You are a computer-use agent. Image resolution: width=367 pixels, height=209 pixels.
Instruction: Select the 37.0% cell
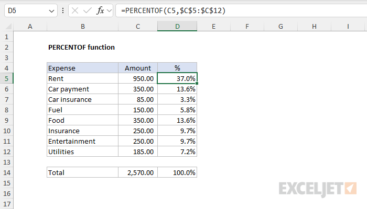(x=177, y=78)
